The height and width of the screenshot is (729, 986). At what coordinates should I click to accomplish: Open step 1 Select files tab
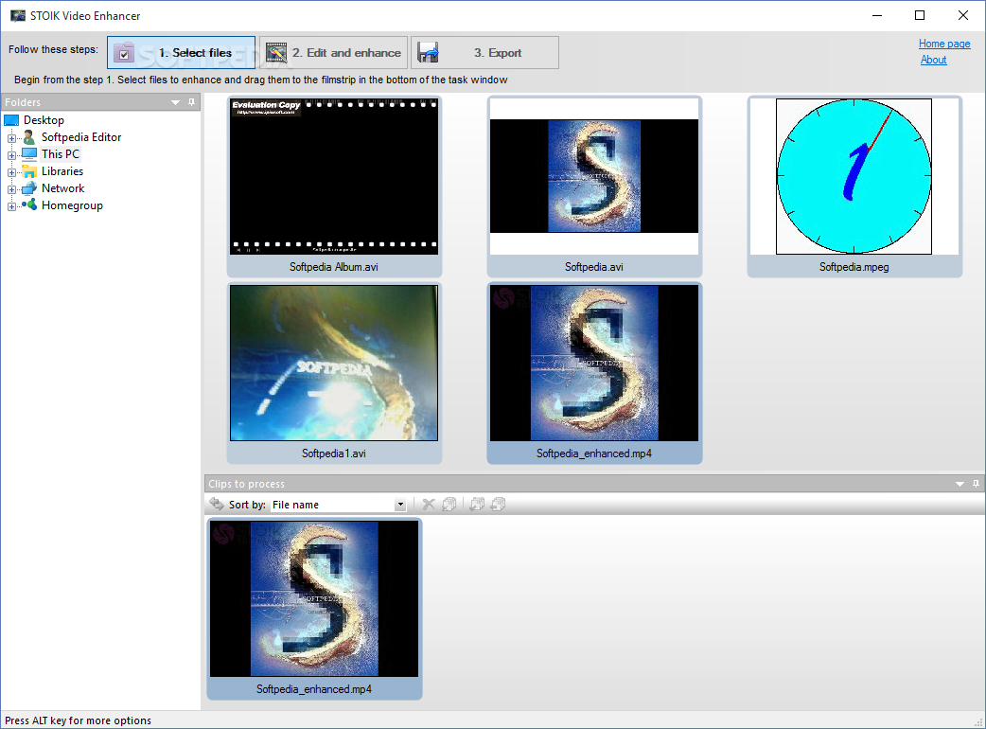point(181,53)
